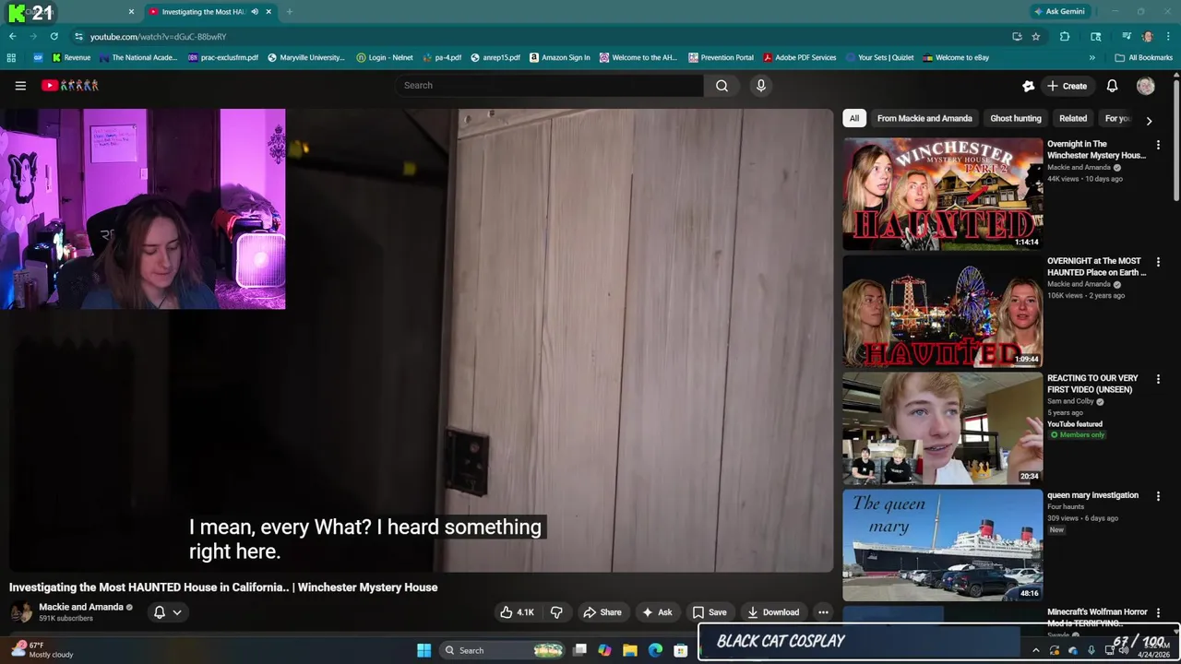Open options for queen mary investigation
Image resolution: width=1181 pixels, height=664 pixels.
click(1158, 496)
